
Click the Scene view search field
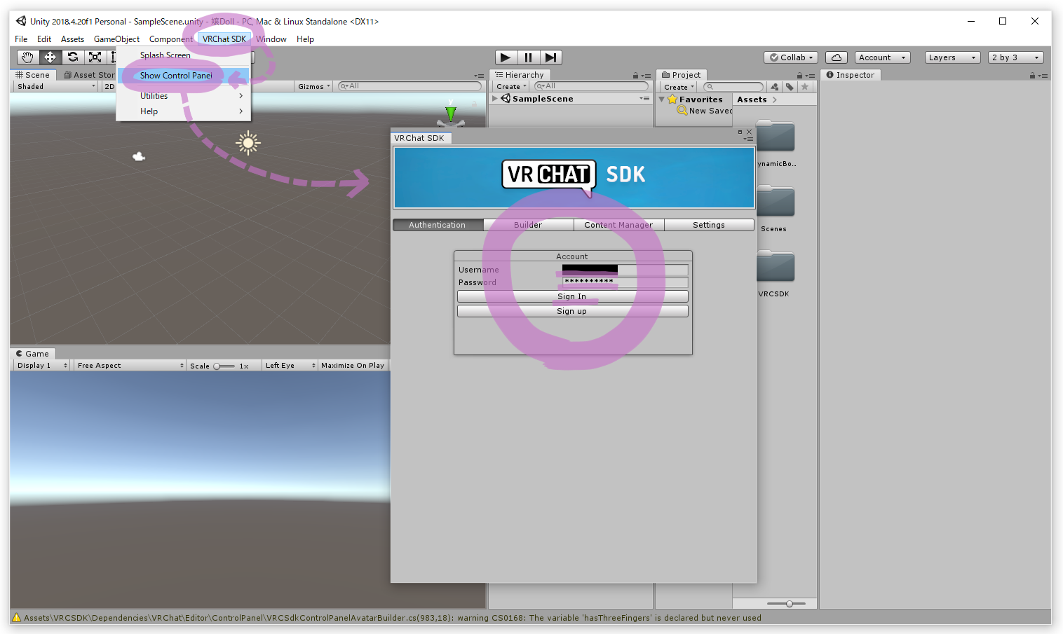pos(409,86)
